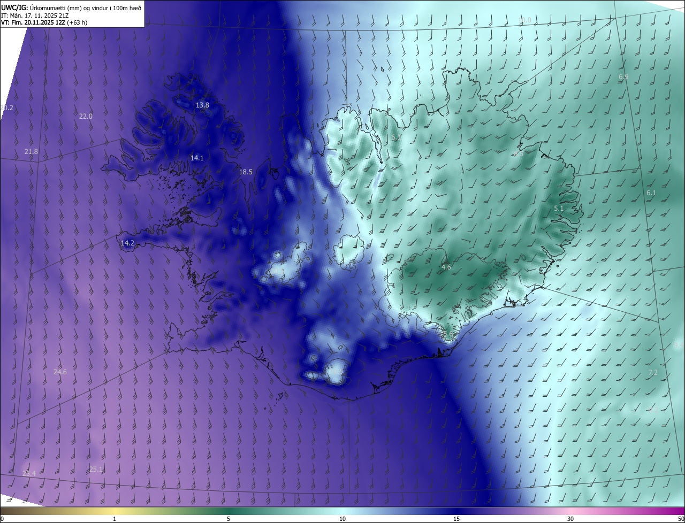
Task: Click the title 'Úrkomumætti (mm) og vindur í 100m hæð'
Action: point(86,7)
